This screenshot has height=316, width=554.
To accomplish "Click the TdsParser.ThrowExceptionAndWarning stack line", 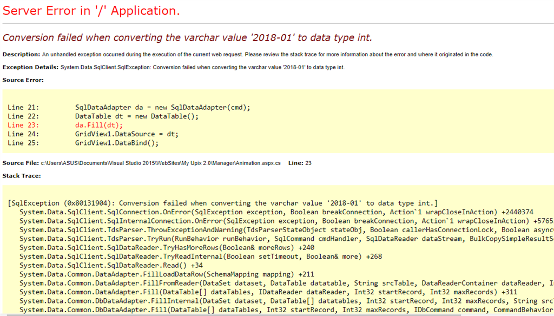I will pyautogui.click(x=287, y=230).
